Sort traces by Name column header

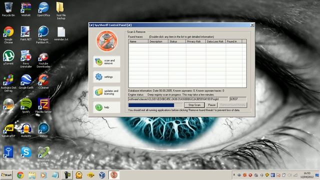coord(138,41)
